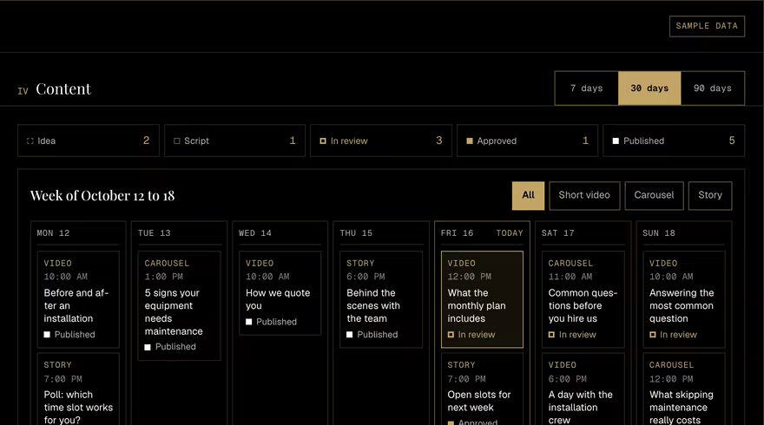
Task: Open 'Poll: which time slot works' card
Action: coord(78,389)
